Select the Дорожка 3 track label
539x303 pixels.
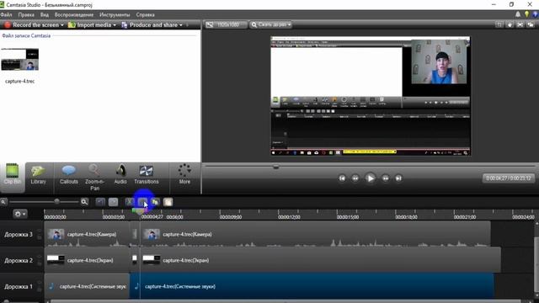coord(19,235)
